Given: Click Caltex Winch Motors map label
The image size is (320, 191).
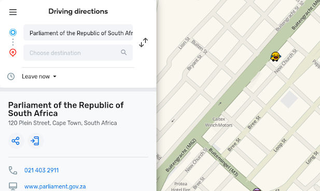Looking at the screenshot, I should [x=219, y=122].
